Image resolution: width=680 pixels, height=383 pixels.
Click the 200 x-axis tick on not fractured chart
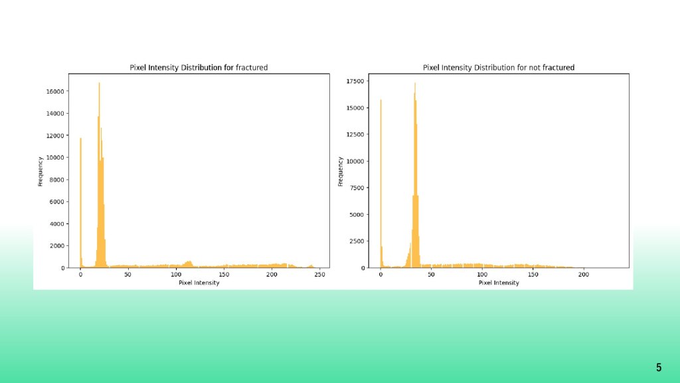click(584, 274)
